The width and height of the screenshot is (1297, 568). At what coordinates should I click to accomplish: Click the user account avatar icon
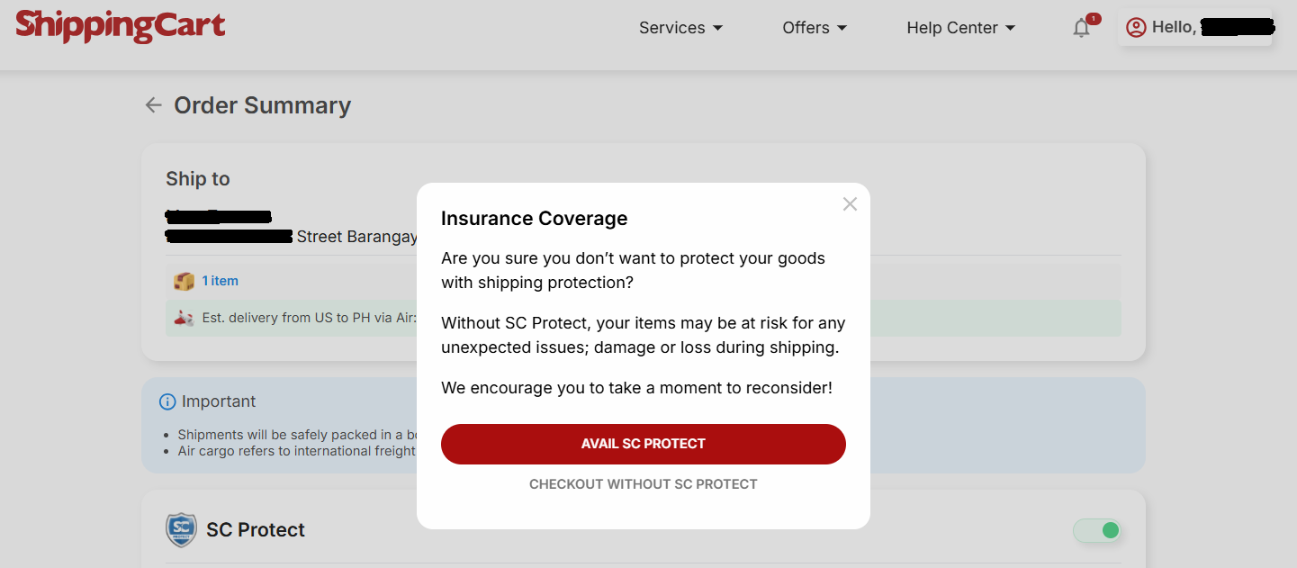(x=1136, y=28)
